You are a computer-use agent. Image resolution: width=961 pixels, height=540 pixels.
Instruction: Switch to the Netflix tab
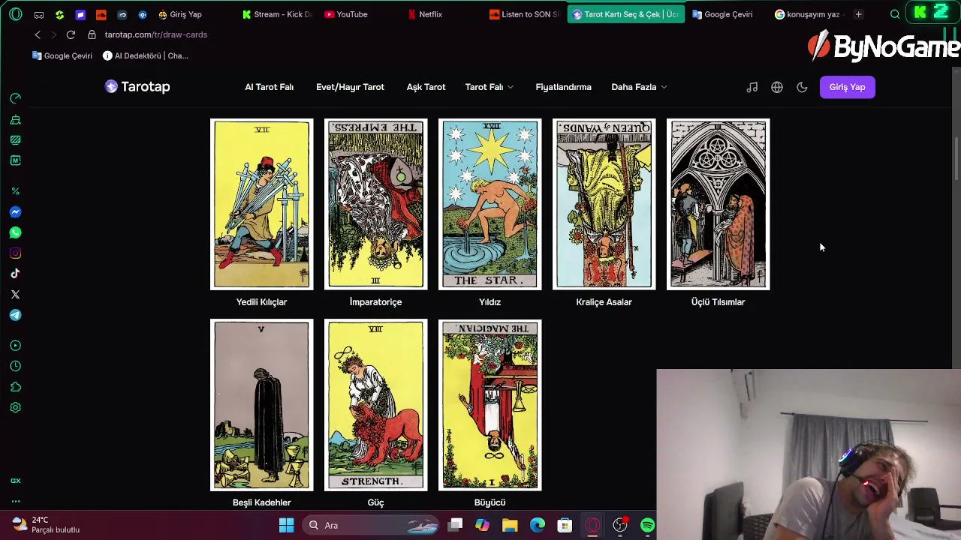pyautogui.click(x=441, y=14)
